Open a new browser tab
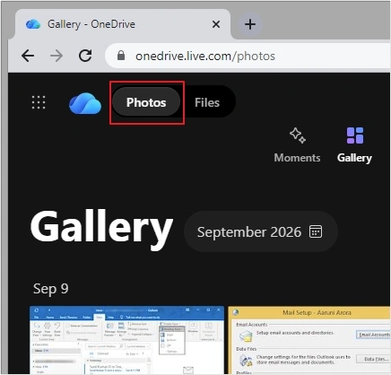Screen dimensions: 391x375 [x=250, y=24]
